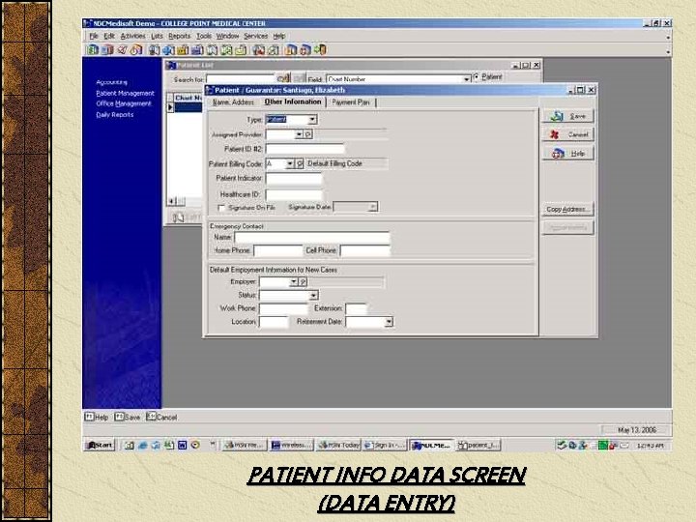Screen dimensions: 696x522
Task: Click the Emergency Contact Name field
Action: click(312, 237)
